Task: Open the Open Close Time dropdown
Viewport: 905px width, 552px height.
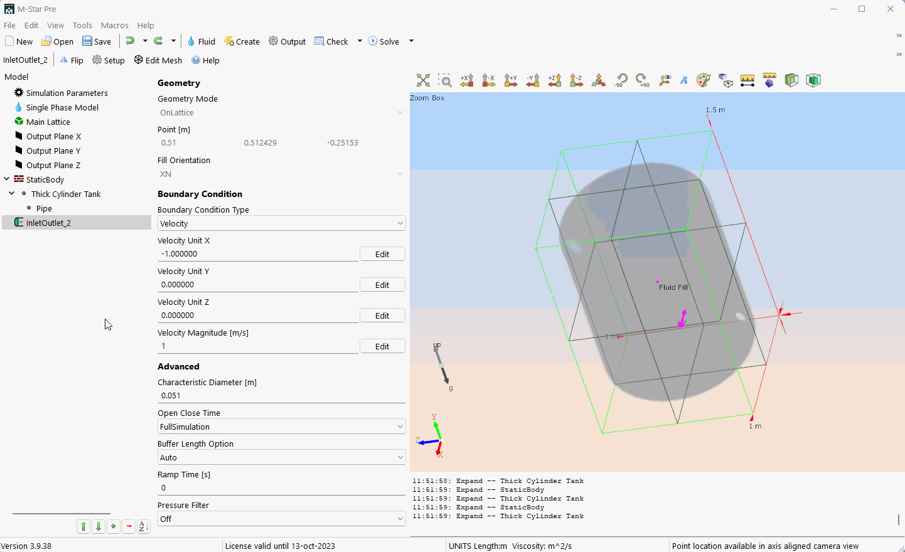Action: (x=281, y=427)
